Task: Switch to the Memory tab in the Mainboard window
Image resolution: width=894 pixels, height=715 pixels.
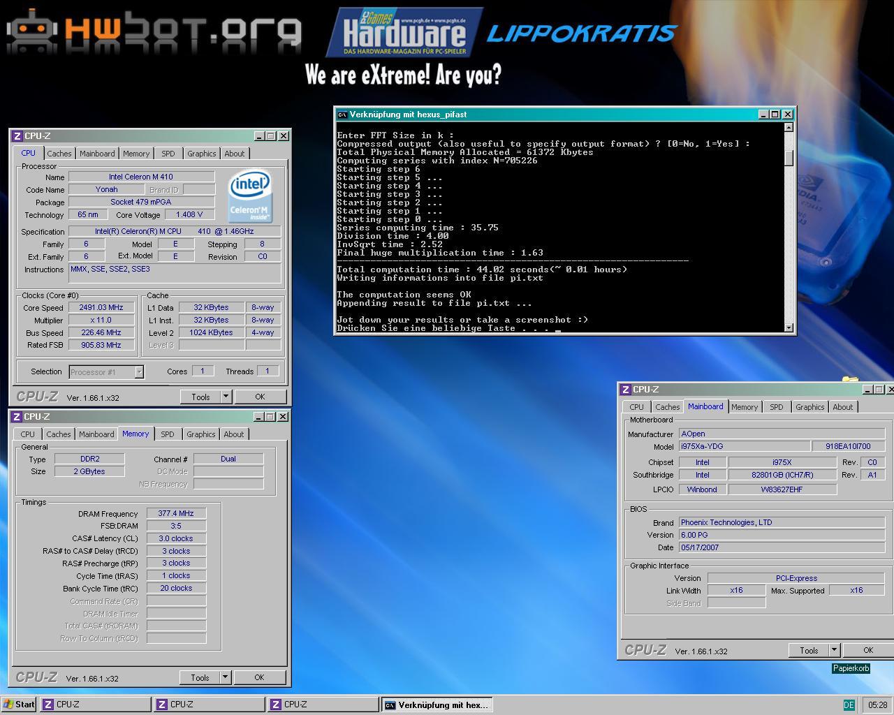Action: (745, 407)
